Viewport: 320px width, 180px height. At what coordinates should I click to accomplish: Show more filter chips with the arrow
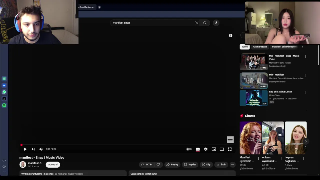pos(302,47)
